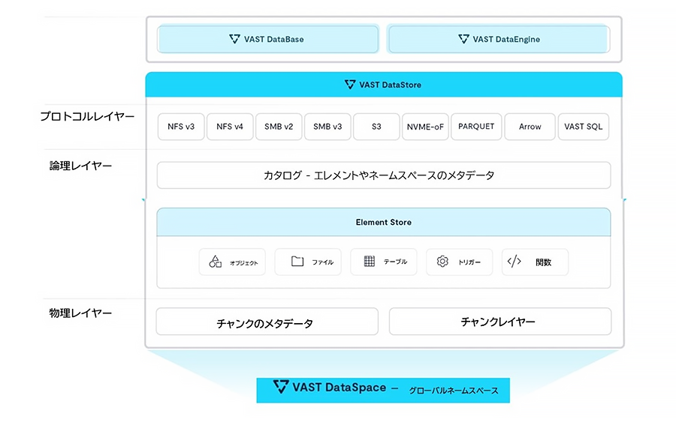This screenshot has height=431, width=676.
Task: Click the 論理レイヤー label
Action: coord(80,166)
